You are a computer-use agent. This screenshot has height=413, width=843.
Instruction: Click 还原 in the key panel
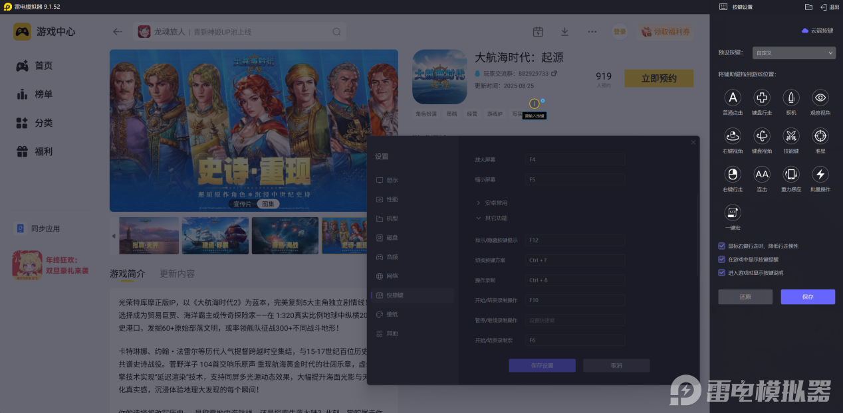pyautogui.click(x=745, y=297)
